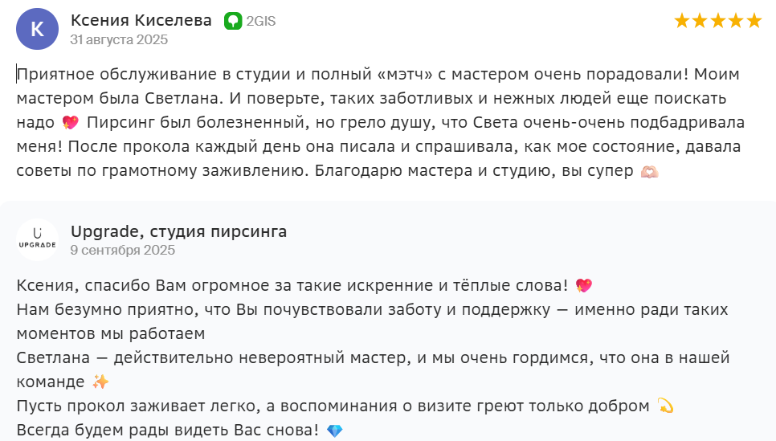The image size is (776, 441).
Task: Click the purple "К" reviewer avatar
Action: [x=37, y=29]
